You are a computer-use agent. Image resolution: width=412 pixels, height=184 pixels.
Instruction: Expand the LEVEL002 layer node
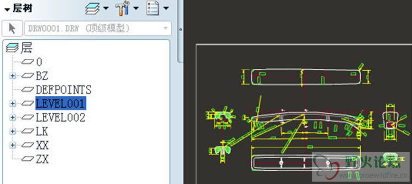tap(12, 117)
